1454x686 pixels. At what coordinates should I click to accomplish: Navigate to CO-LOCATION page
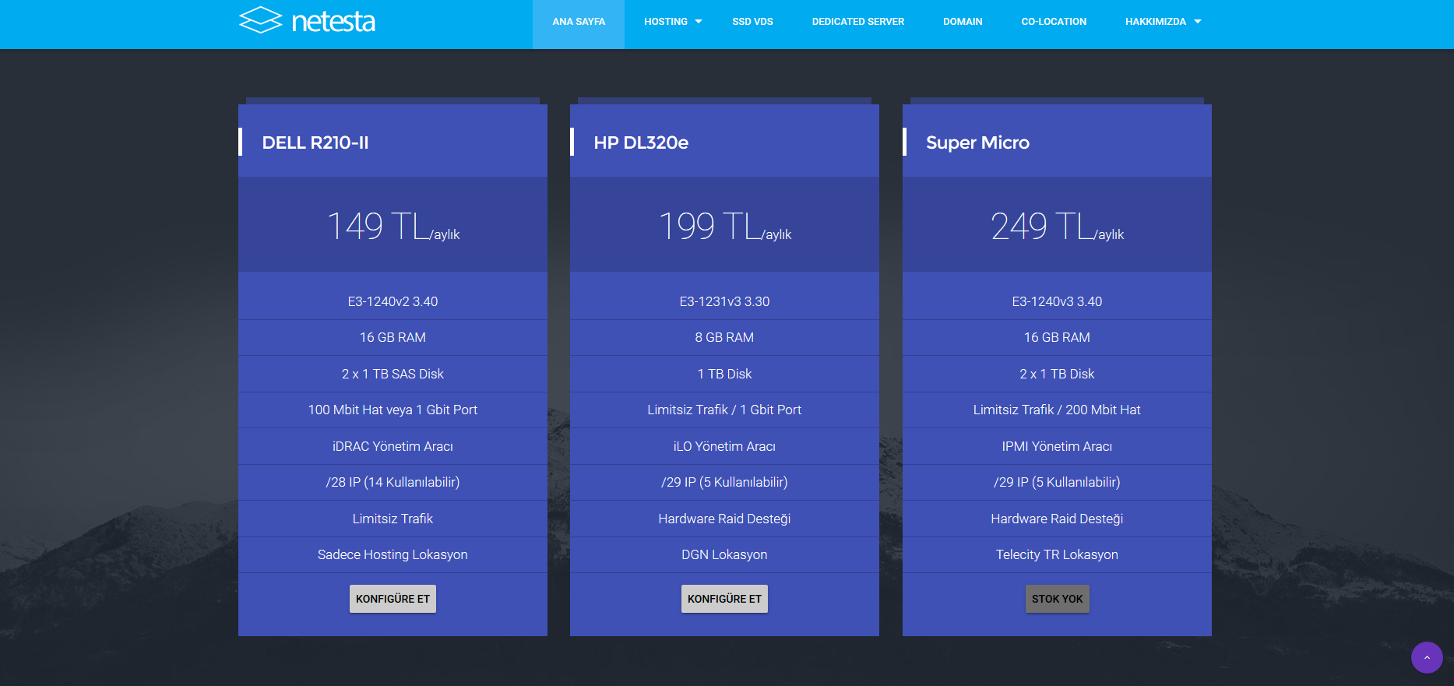[x=1054, y=22]
